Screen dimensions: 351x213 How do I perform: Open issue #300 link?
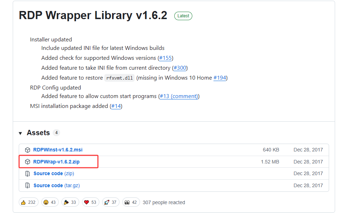click(180, 68)
